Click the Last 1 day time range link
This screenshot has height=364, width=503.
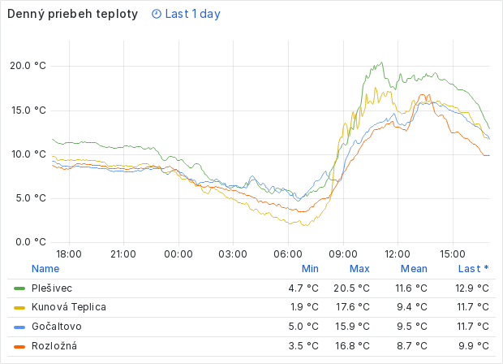pyautogui.click(x=192, y=15)
